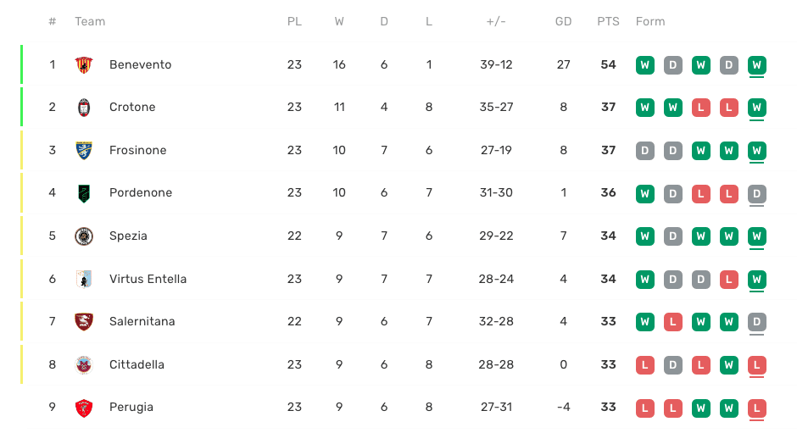The image size is (797, 433).
Task: Select the Salernitana team name
Action: (142, 322)
